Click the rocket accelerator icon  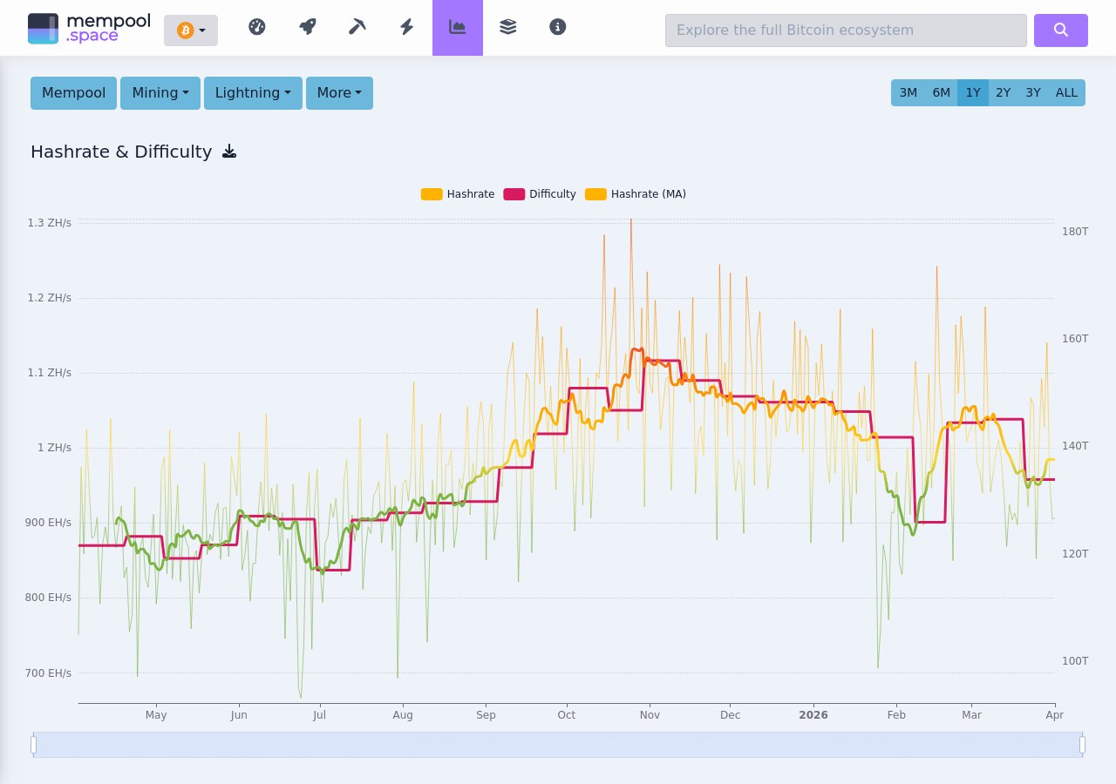tap(307, 27)
